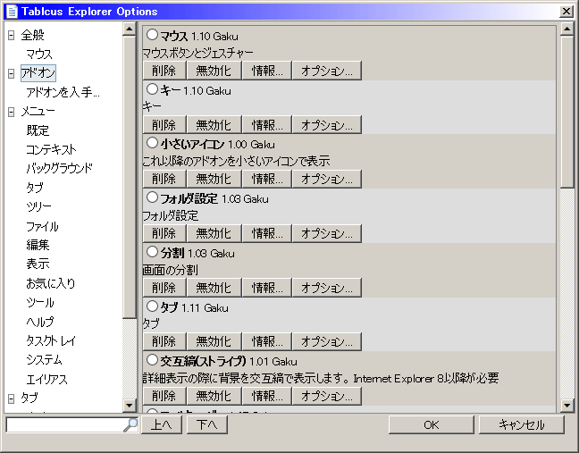Open the コンテキスト menu settings item
Image resolution: width=579 pixels, height=453 pixels.
pyautogui.click(x=51, y=150)
